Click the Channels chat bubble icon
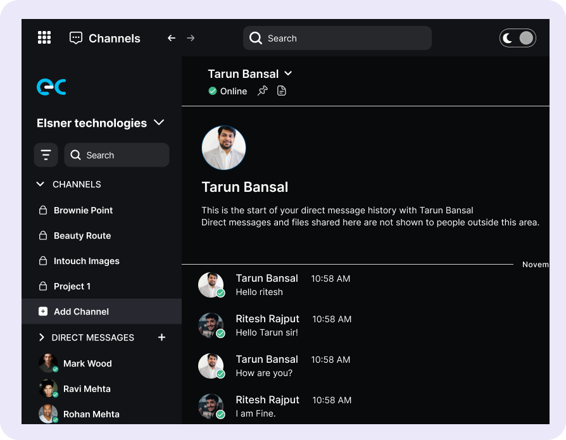This screenshot has width=566, height=440. (x=76, y=38)
